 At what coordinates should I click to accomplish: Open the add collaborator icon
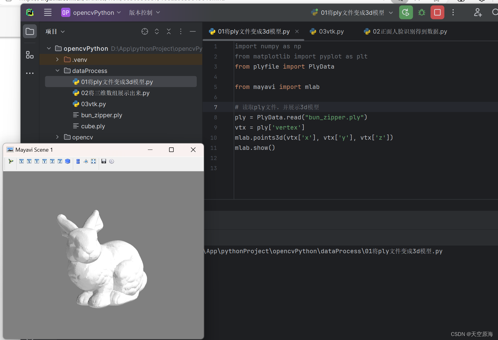pos(478,13)
